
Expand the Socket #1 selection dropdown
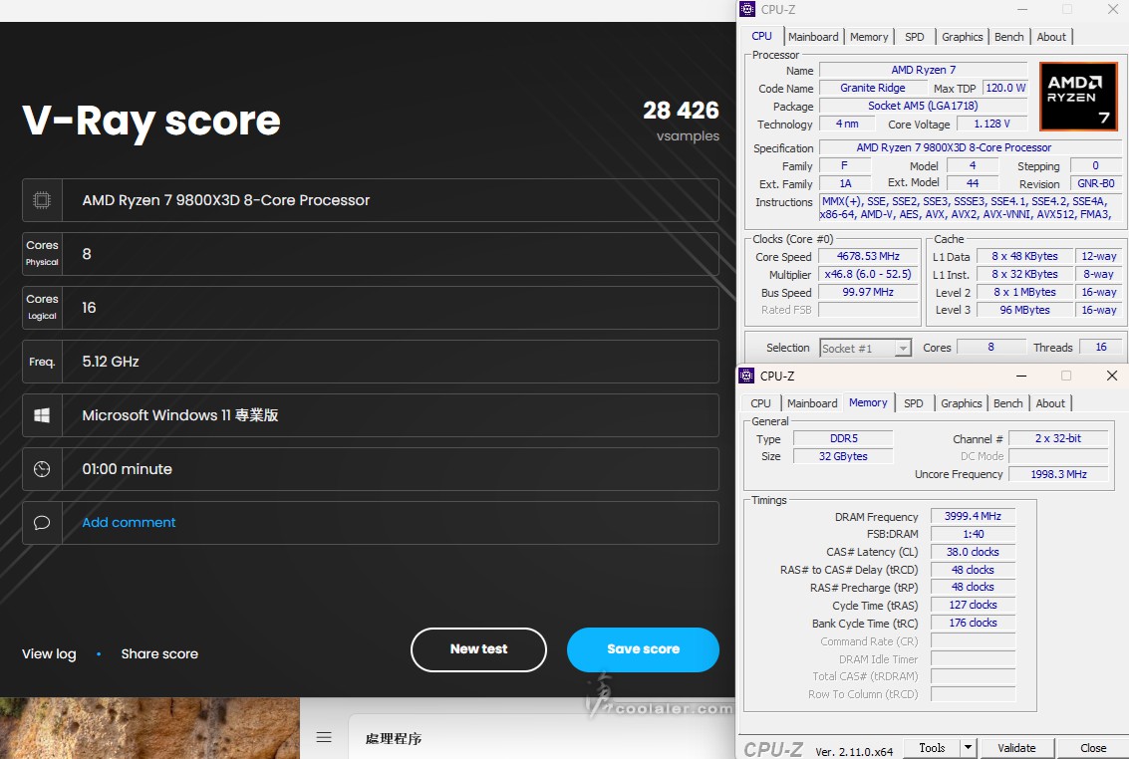click(902, 349)
